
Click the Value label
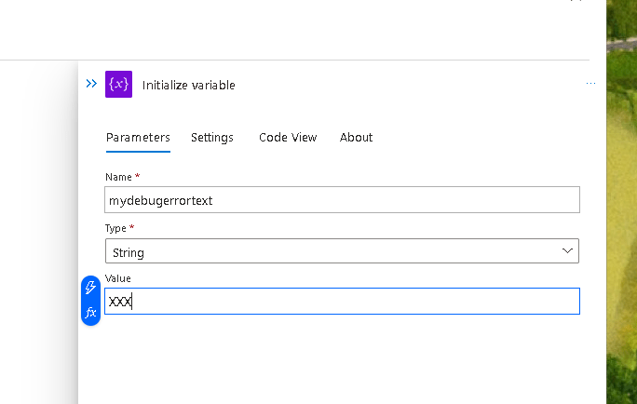tap(118, 278)
